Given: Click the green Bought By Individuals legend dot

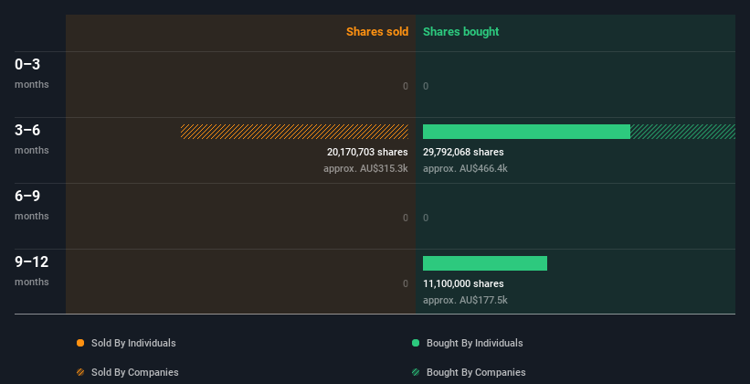Looking at the screenshot, I should [x=416, y=343].
